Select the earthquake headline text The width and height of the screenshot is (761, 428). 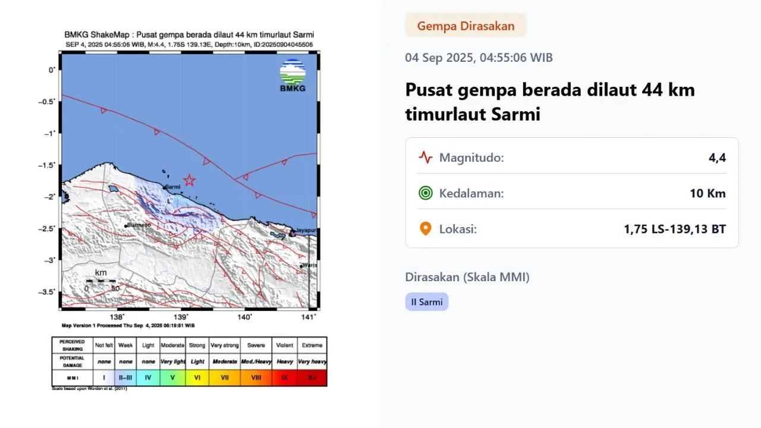point(550,102)
